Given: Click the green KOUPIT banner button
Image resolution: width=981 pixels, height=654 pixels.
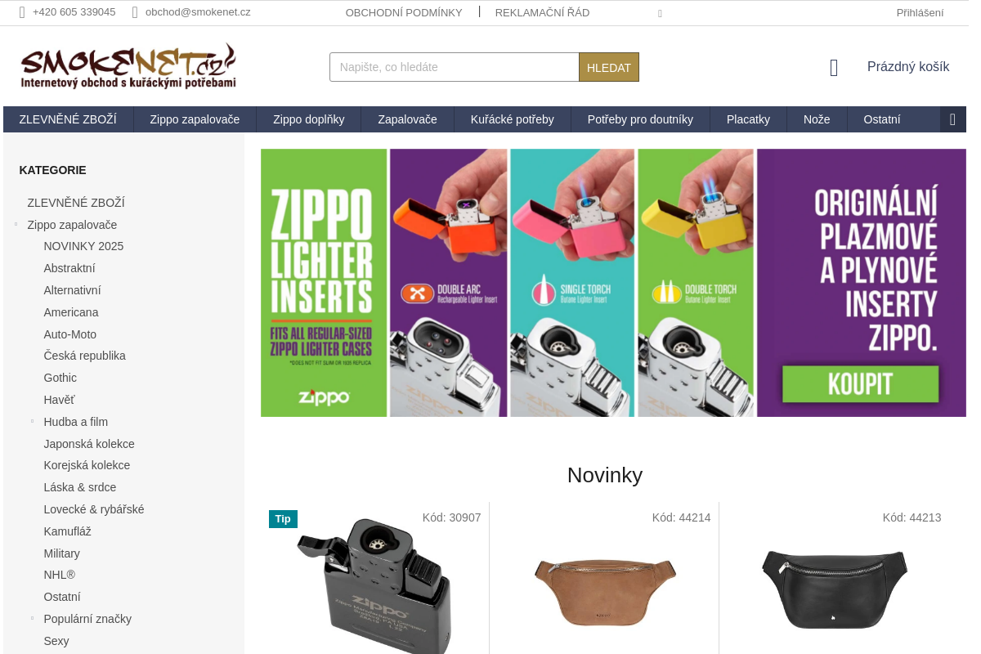Looking at the screenshot, I should 861,383.
